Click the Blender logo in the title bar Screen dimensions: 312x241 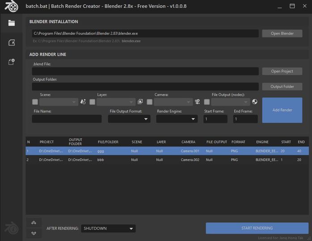point(12,6)
